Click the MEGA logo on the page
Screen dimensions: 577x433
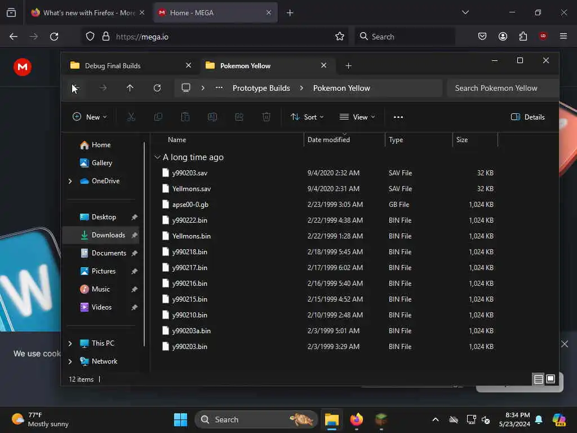click(x=23, y=67)
